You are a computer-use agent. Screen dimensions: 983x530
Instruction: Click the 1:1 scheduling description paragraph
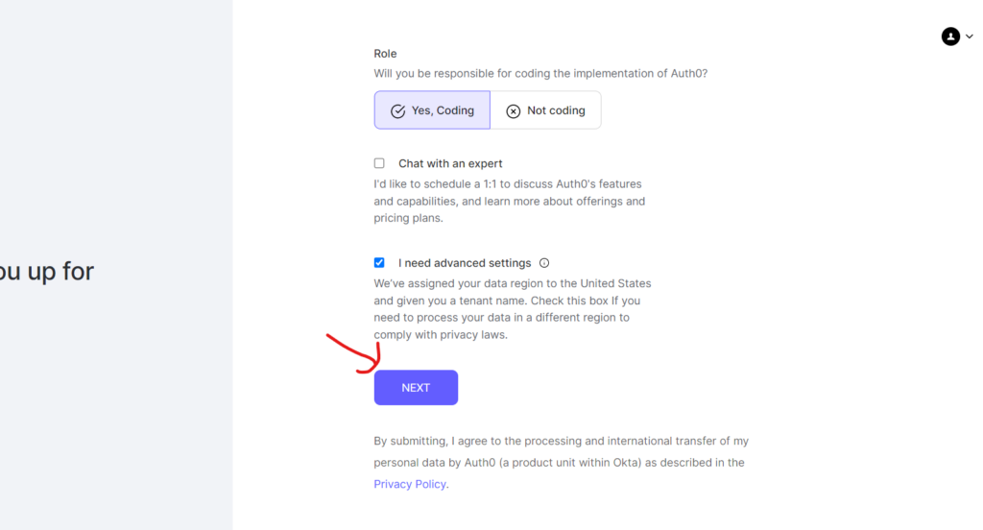point(509,201)
